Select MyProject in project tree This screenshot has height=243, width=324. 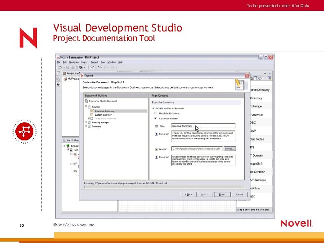[72, 79]
